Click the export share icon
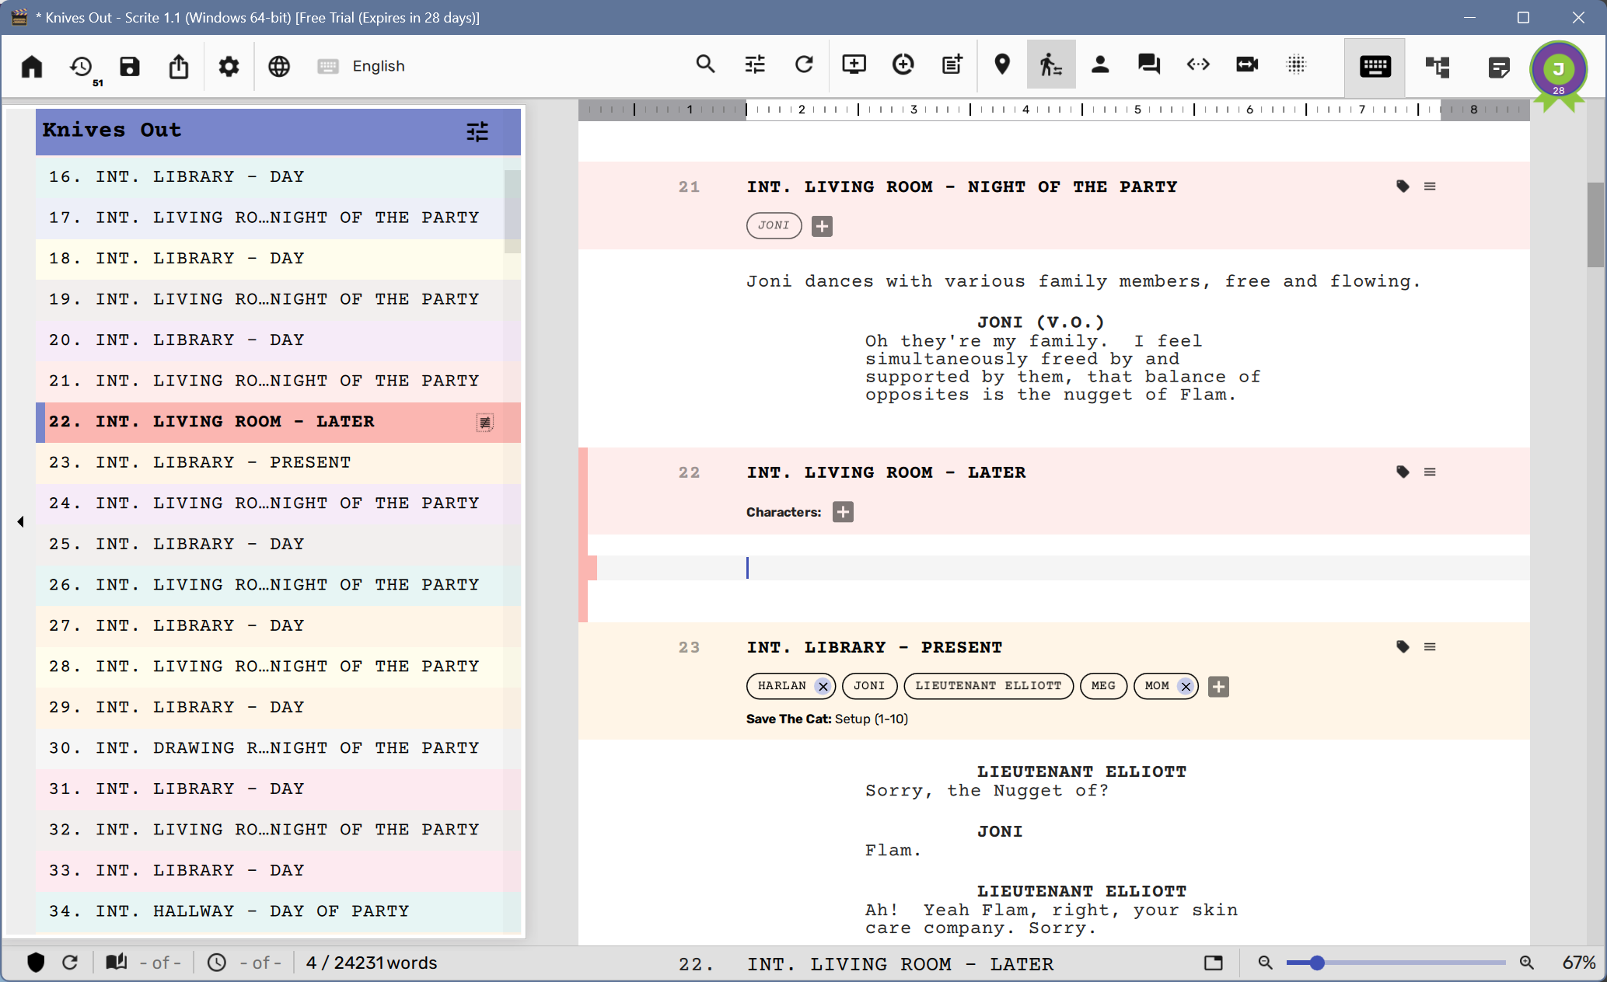This screenshot has width=1607, height=982. pos(179,66)
